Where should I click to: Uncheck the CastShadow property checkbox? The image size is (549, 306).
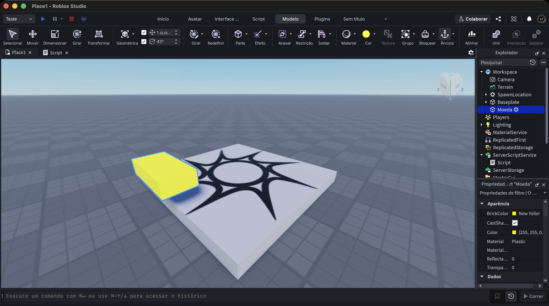(515, 223)
